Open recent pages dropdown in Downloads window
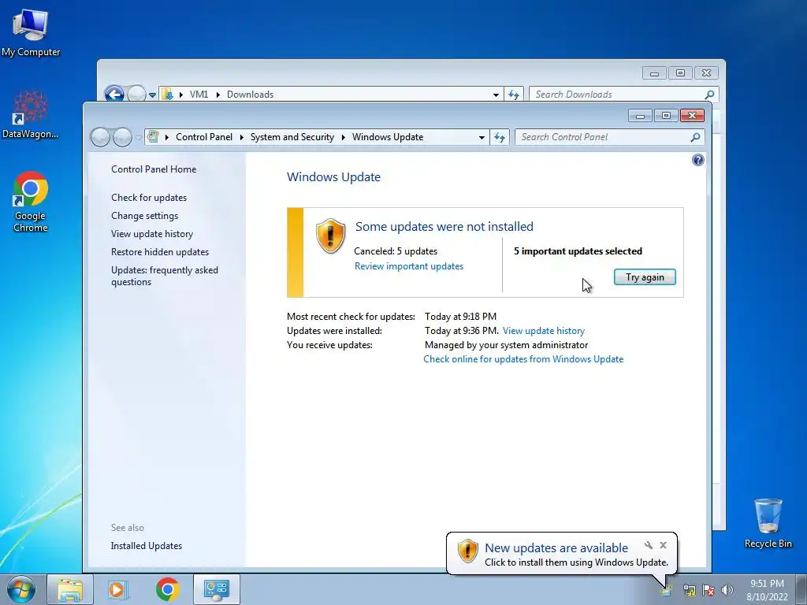 click(152, 95)
